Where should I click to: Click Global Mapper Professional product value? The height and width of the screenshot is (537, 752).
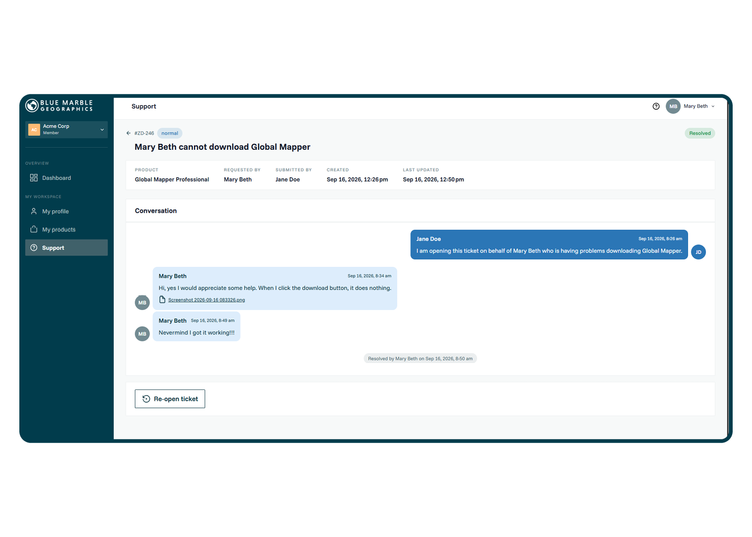pyautogui.click(x=172, y=180)
